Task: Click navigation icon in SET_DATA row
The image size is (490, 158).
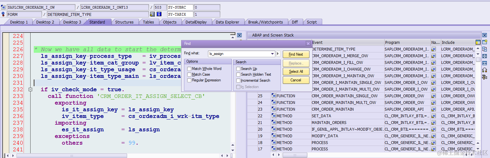Action: (434, 116)
